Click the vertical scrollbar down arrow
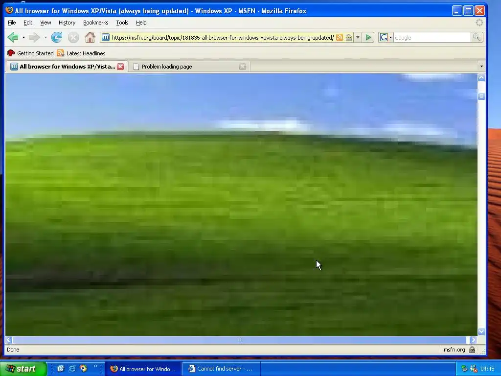The width and height of the screenshot is (501, 376). [481, 331]
